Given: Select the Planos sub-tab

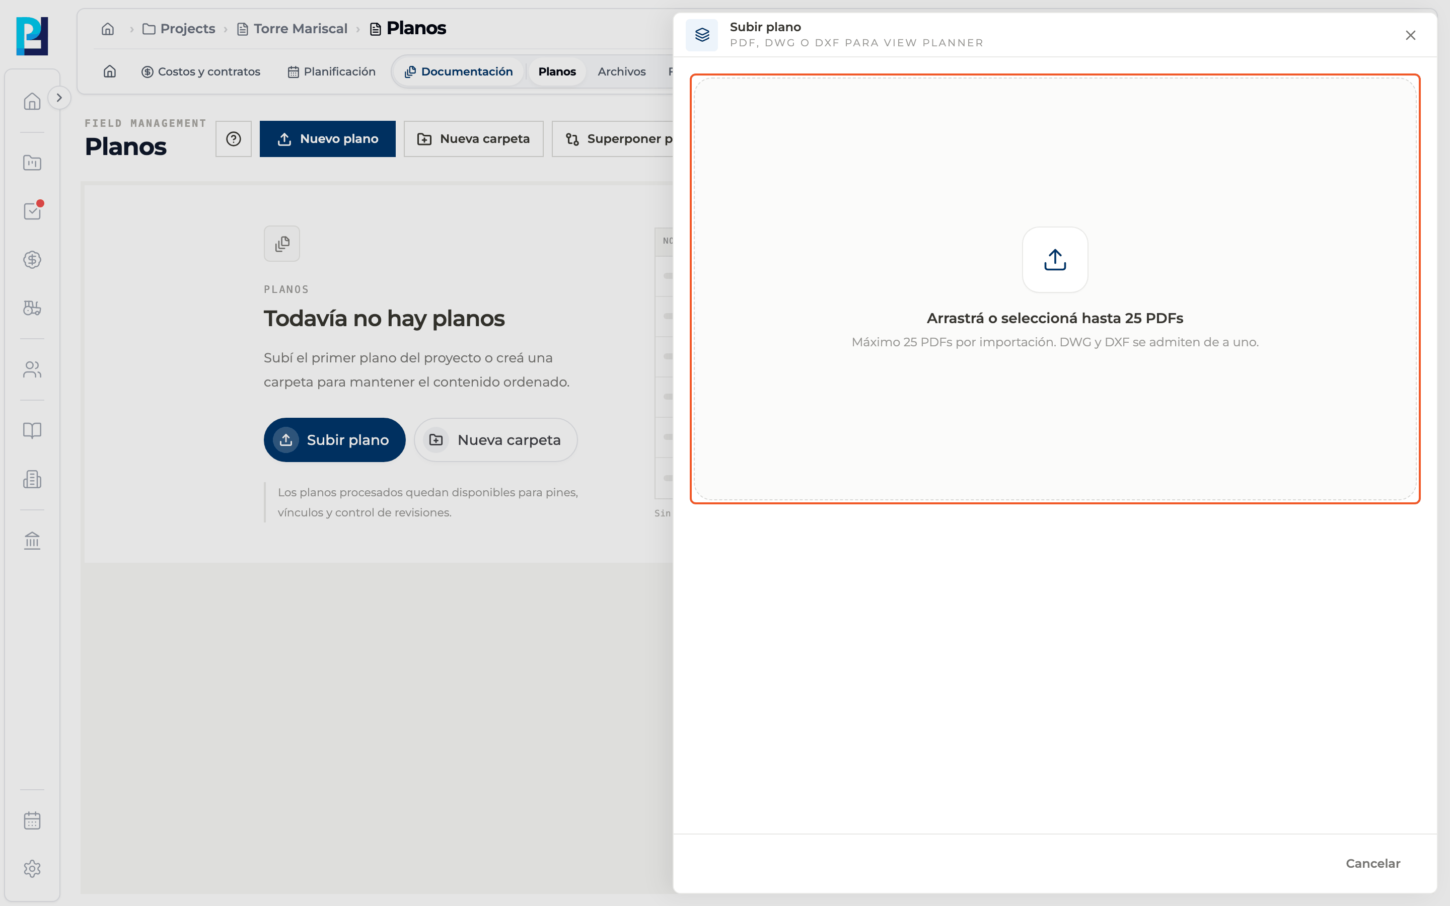Looking at the screenshot, I should [557, 71].
